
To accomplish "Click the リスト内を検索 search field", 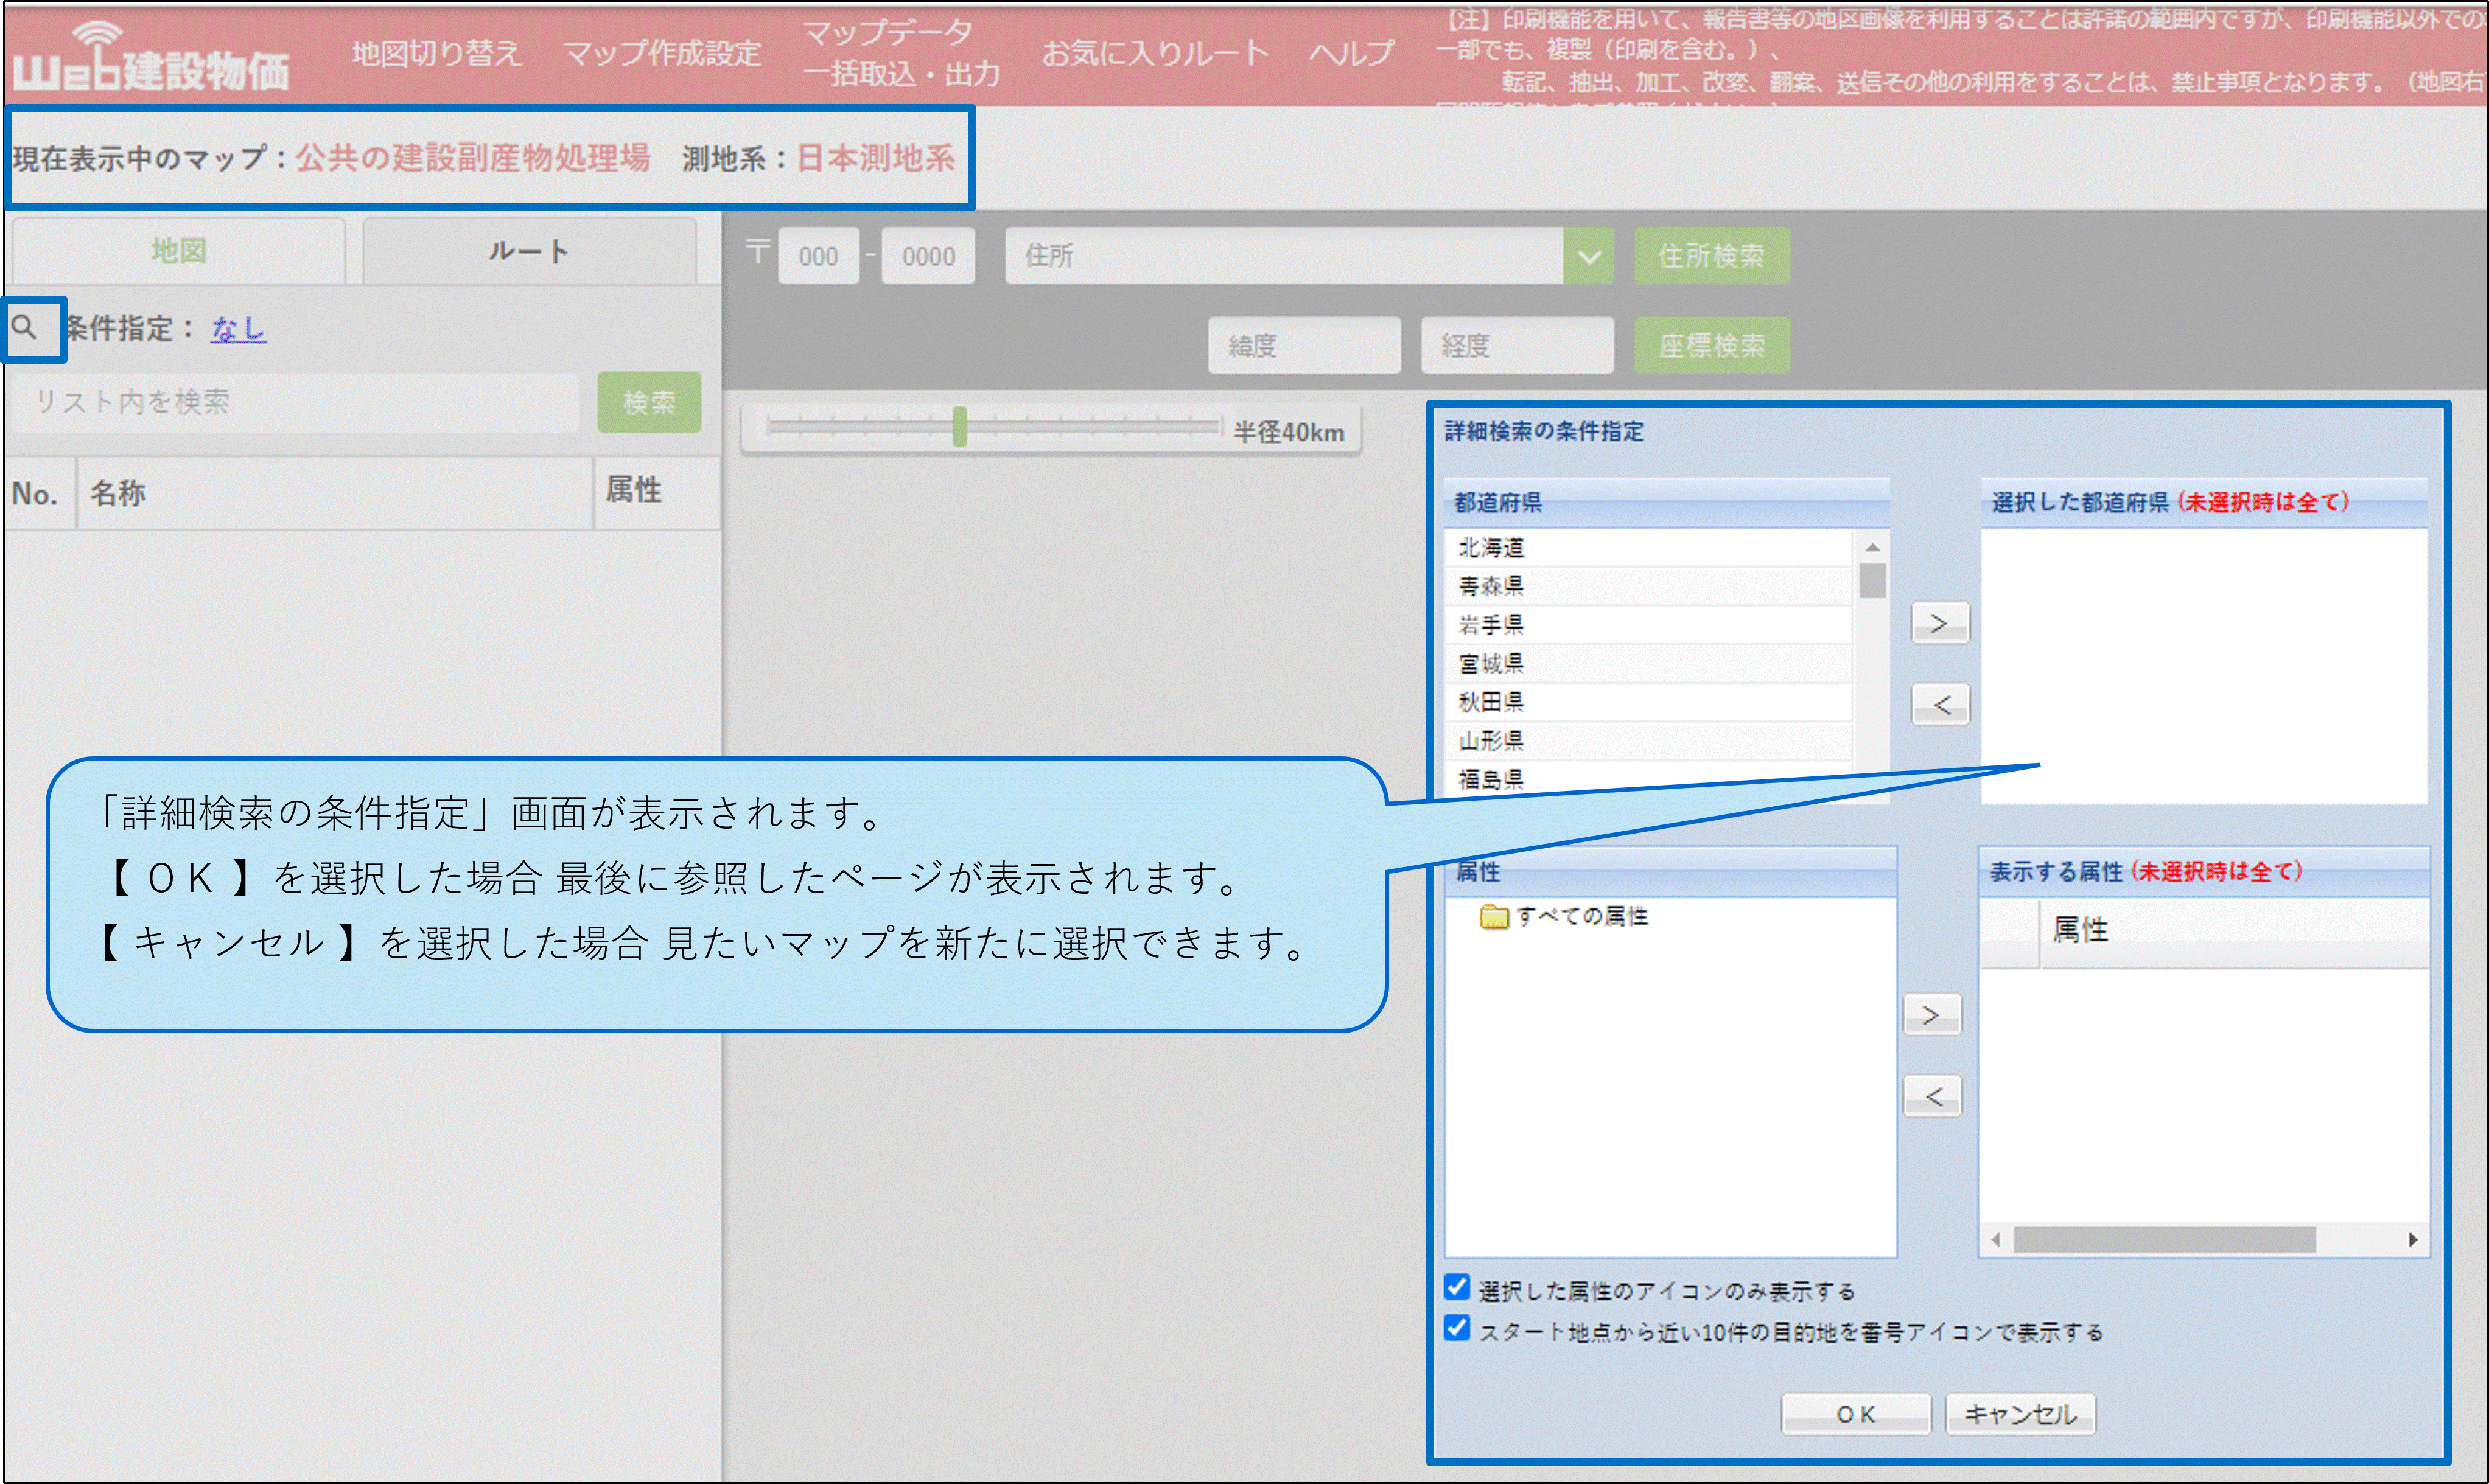I will [x=296, y=403].
